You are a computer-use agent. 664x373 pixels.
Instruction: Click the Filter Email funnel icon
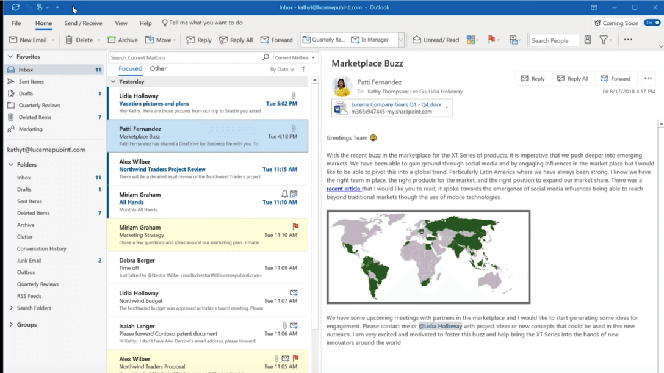click(604, 40)
